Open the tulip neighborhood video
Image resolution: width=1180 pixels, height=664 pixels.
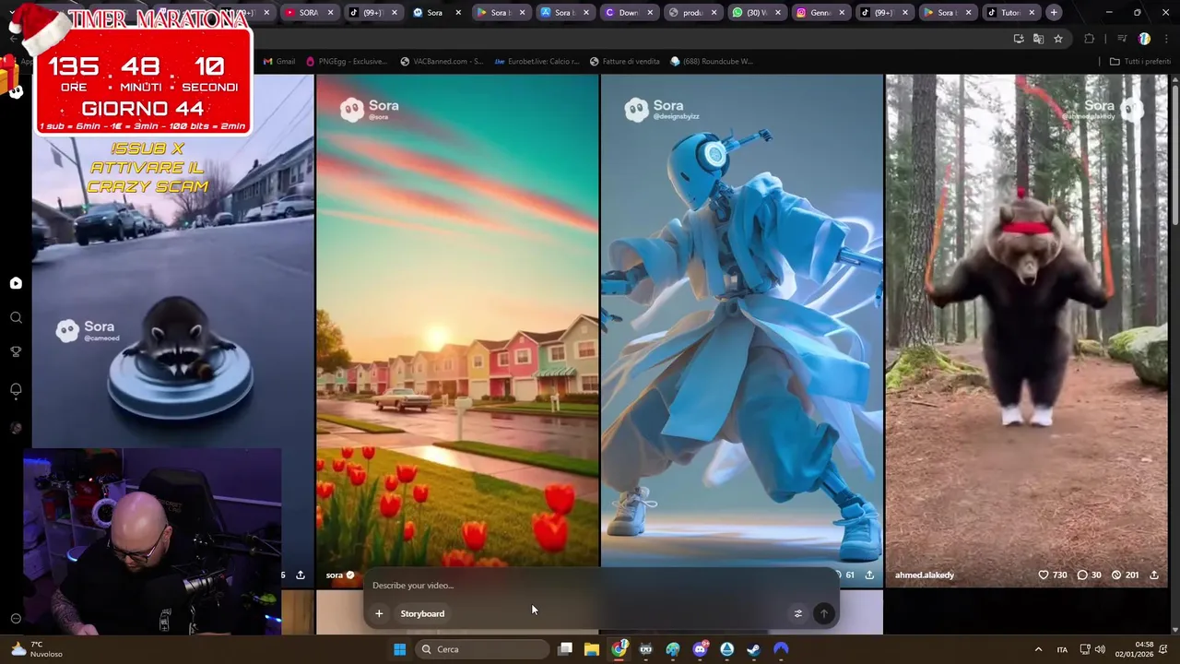tap(457, 323)
